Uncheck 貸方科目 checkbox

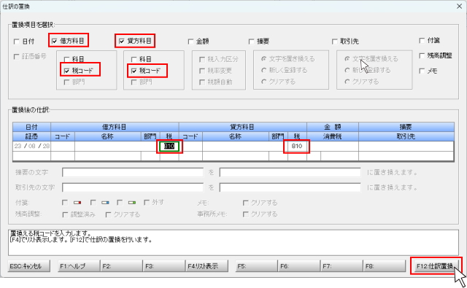(x=122, y=41)
